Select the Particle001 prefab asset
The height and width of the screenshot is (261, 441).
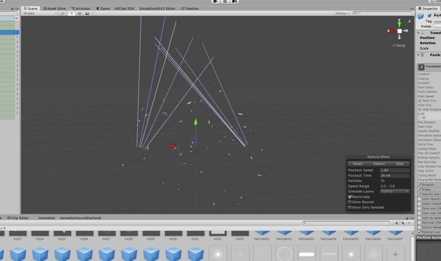click(261, 236)
